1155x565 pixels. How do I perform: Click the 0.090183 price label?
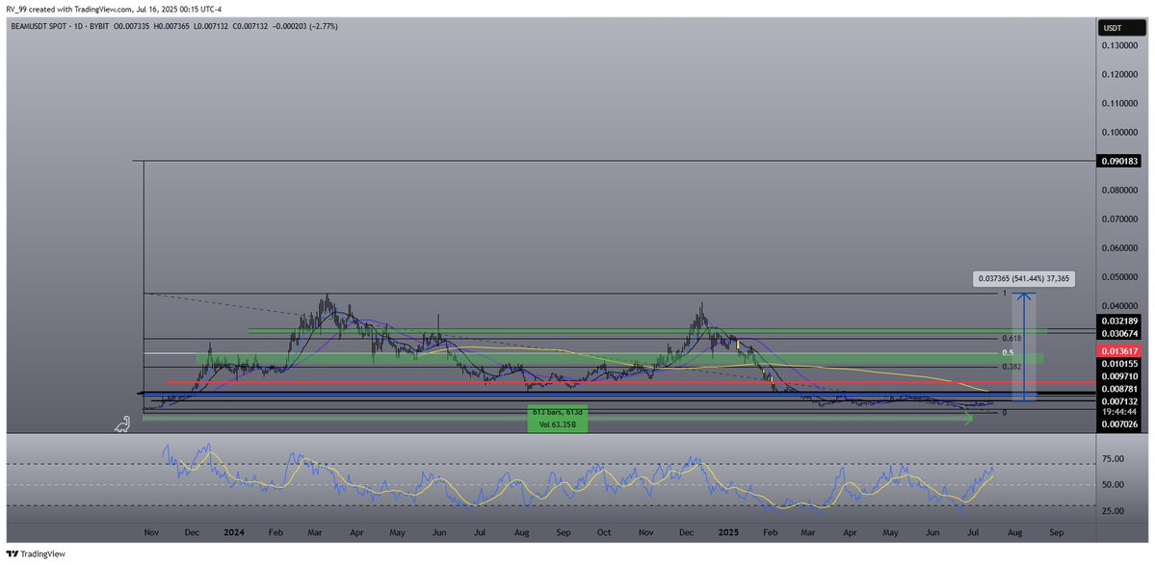click(1117, 161)
